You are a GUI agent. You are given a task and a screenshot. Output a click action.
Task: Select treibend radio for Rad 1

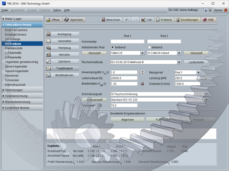(113, 47)
